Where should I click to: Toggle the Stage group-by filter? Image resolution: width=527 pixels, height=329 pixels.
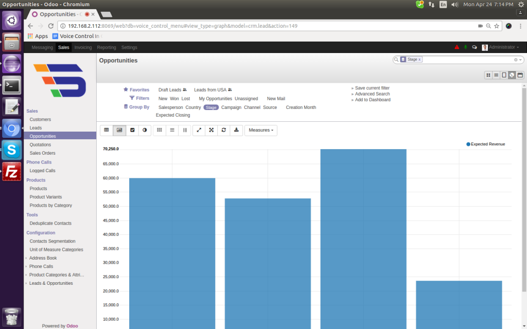[x=210, y=107]
